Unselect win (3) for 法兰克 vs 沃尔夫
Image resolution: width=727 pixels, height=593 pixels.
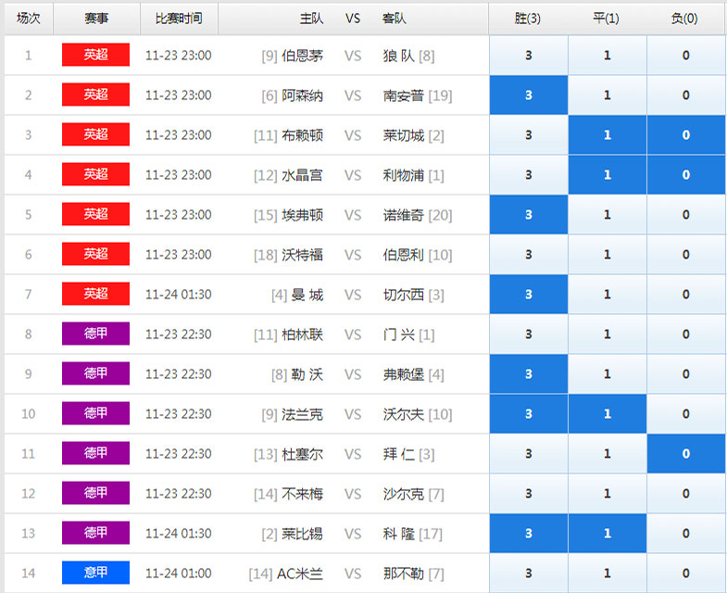click(x=529, y=414)
